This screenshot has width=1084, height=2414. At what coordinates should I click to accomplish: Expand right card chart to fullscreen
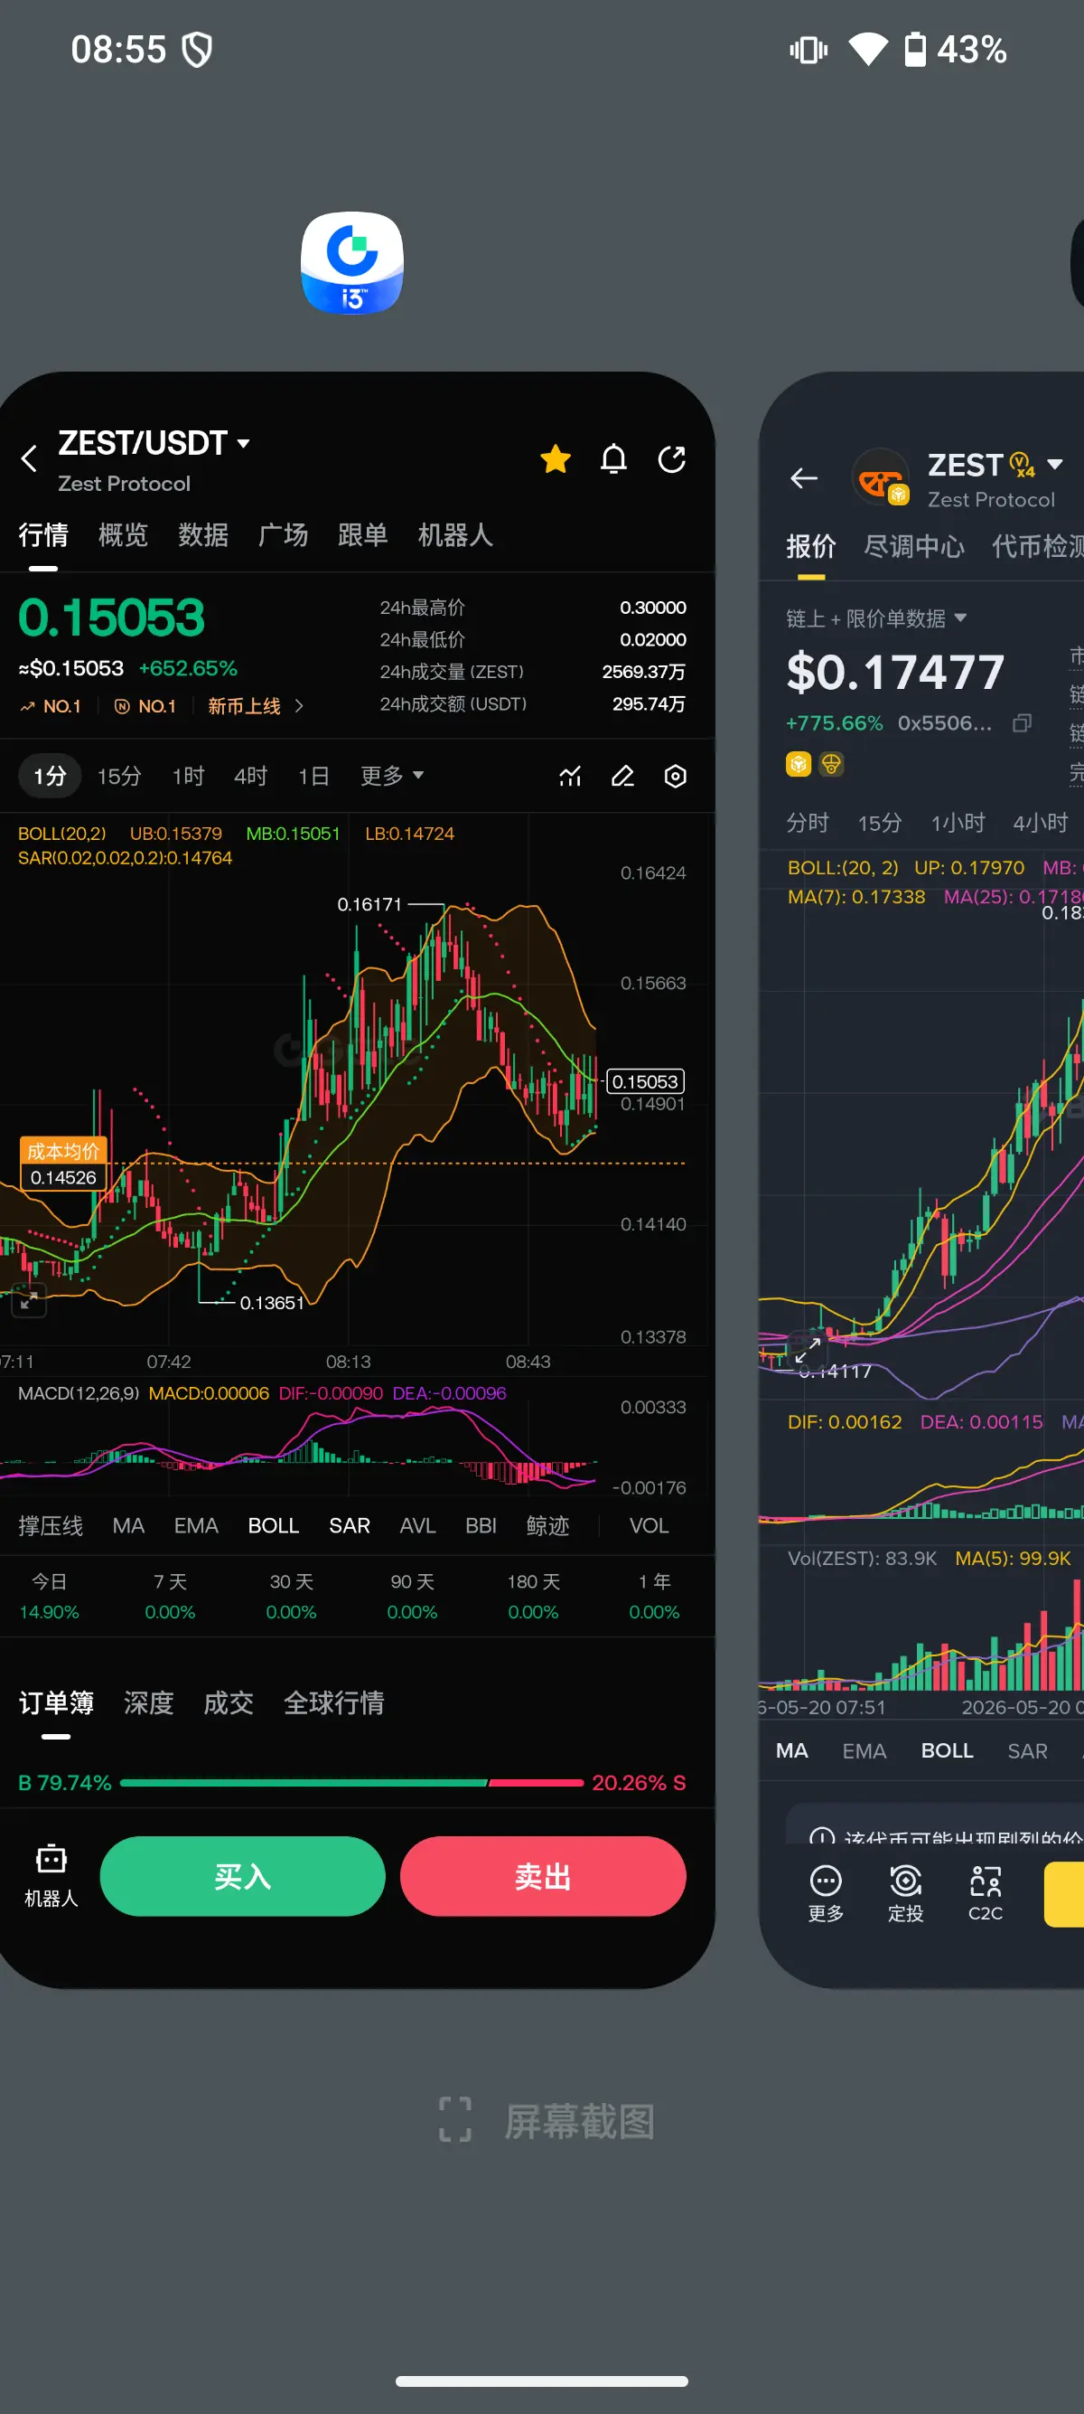tap(808, 1350)
